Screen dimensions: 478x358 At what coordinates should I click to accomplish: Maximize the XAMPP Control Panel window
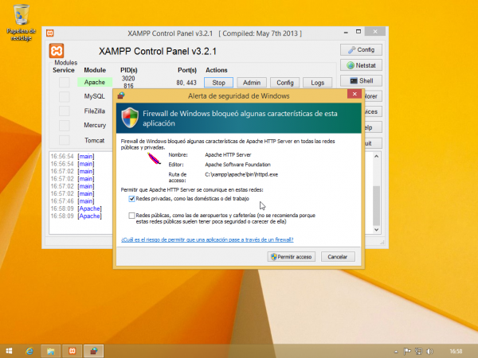358,32
